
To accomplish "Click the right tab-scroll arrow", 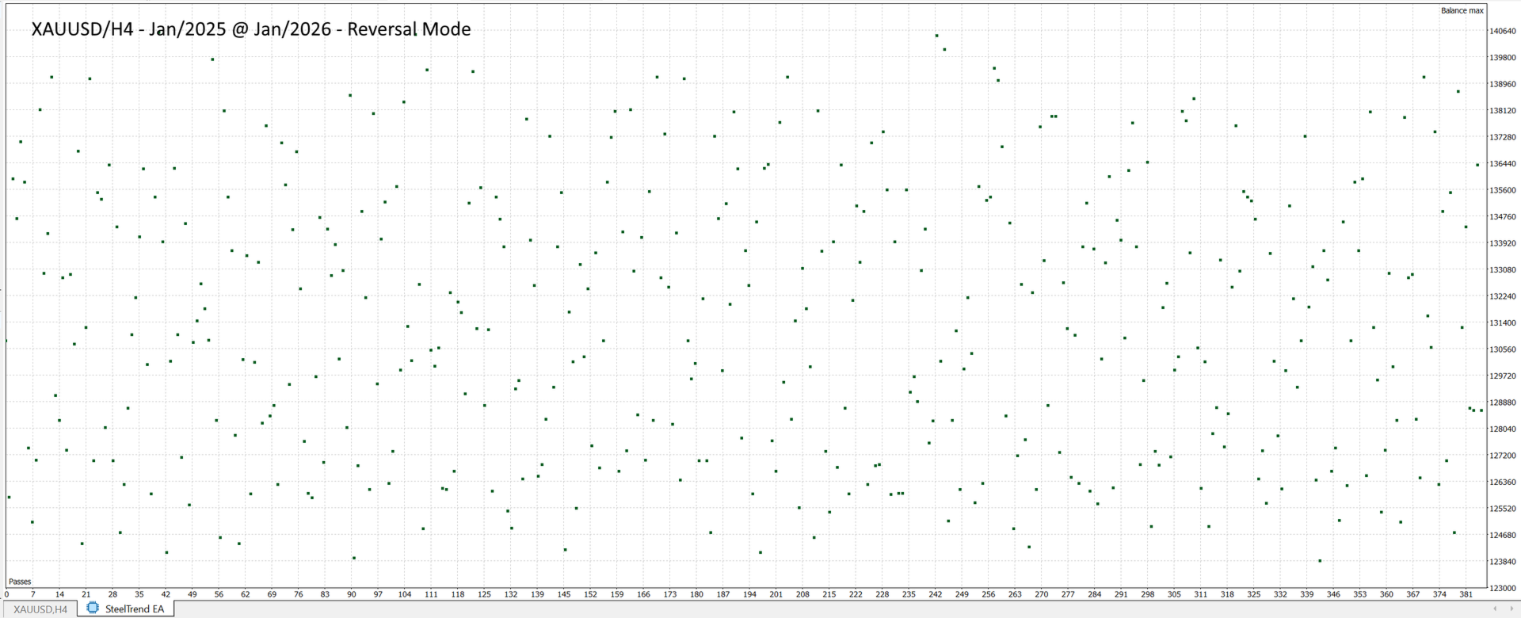I will point(1510,608).
